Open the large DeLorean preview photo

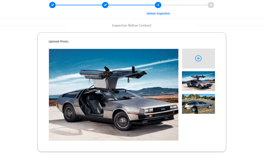[113, 94]
